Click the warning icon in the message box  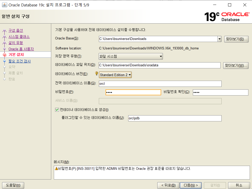[56, 169]
